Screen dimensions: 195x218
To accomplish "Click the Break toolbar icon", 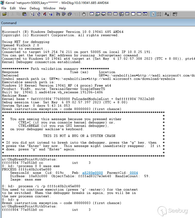I will 50,14.
